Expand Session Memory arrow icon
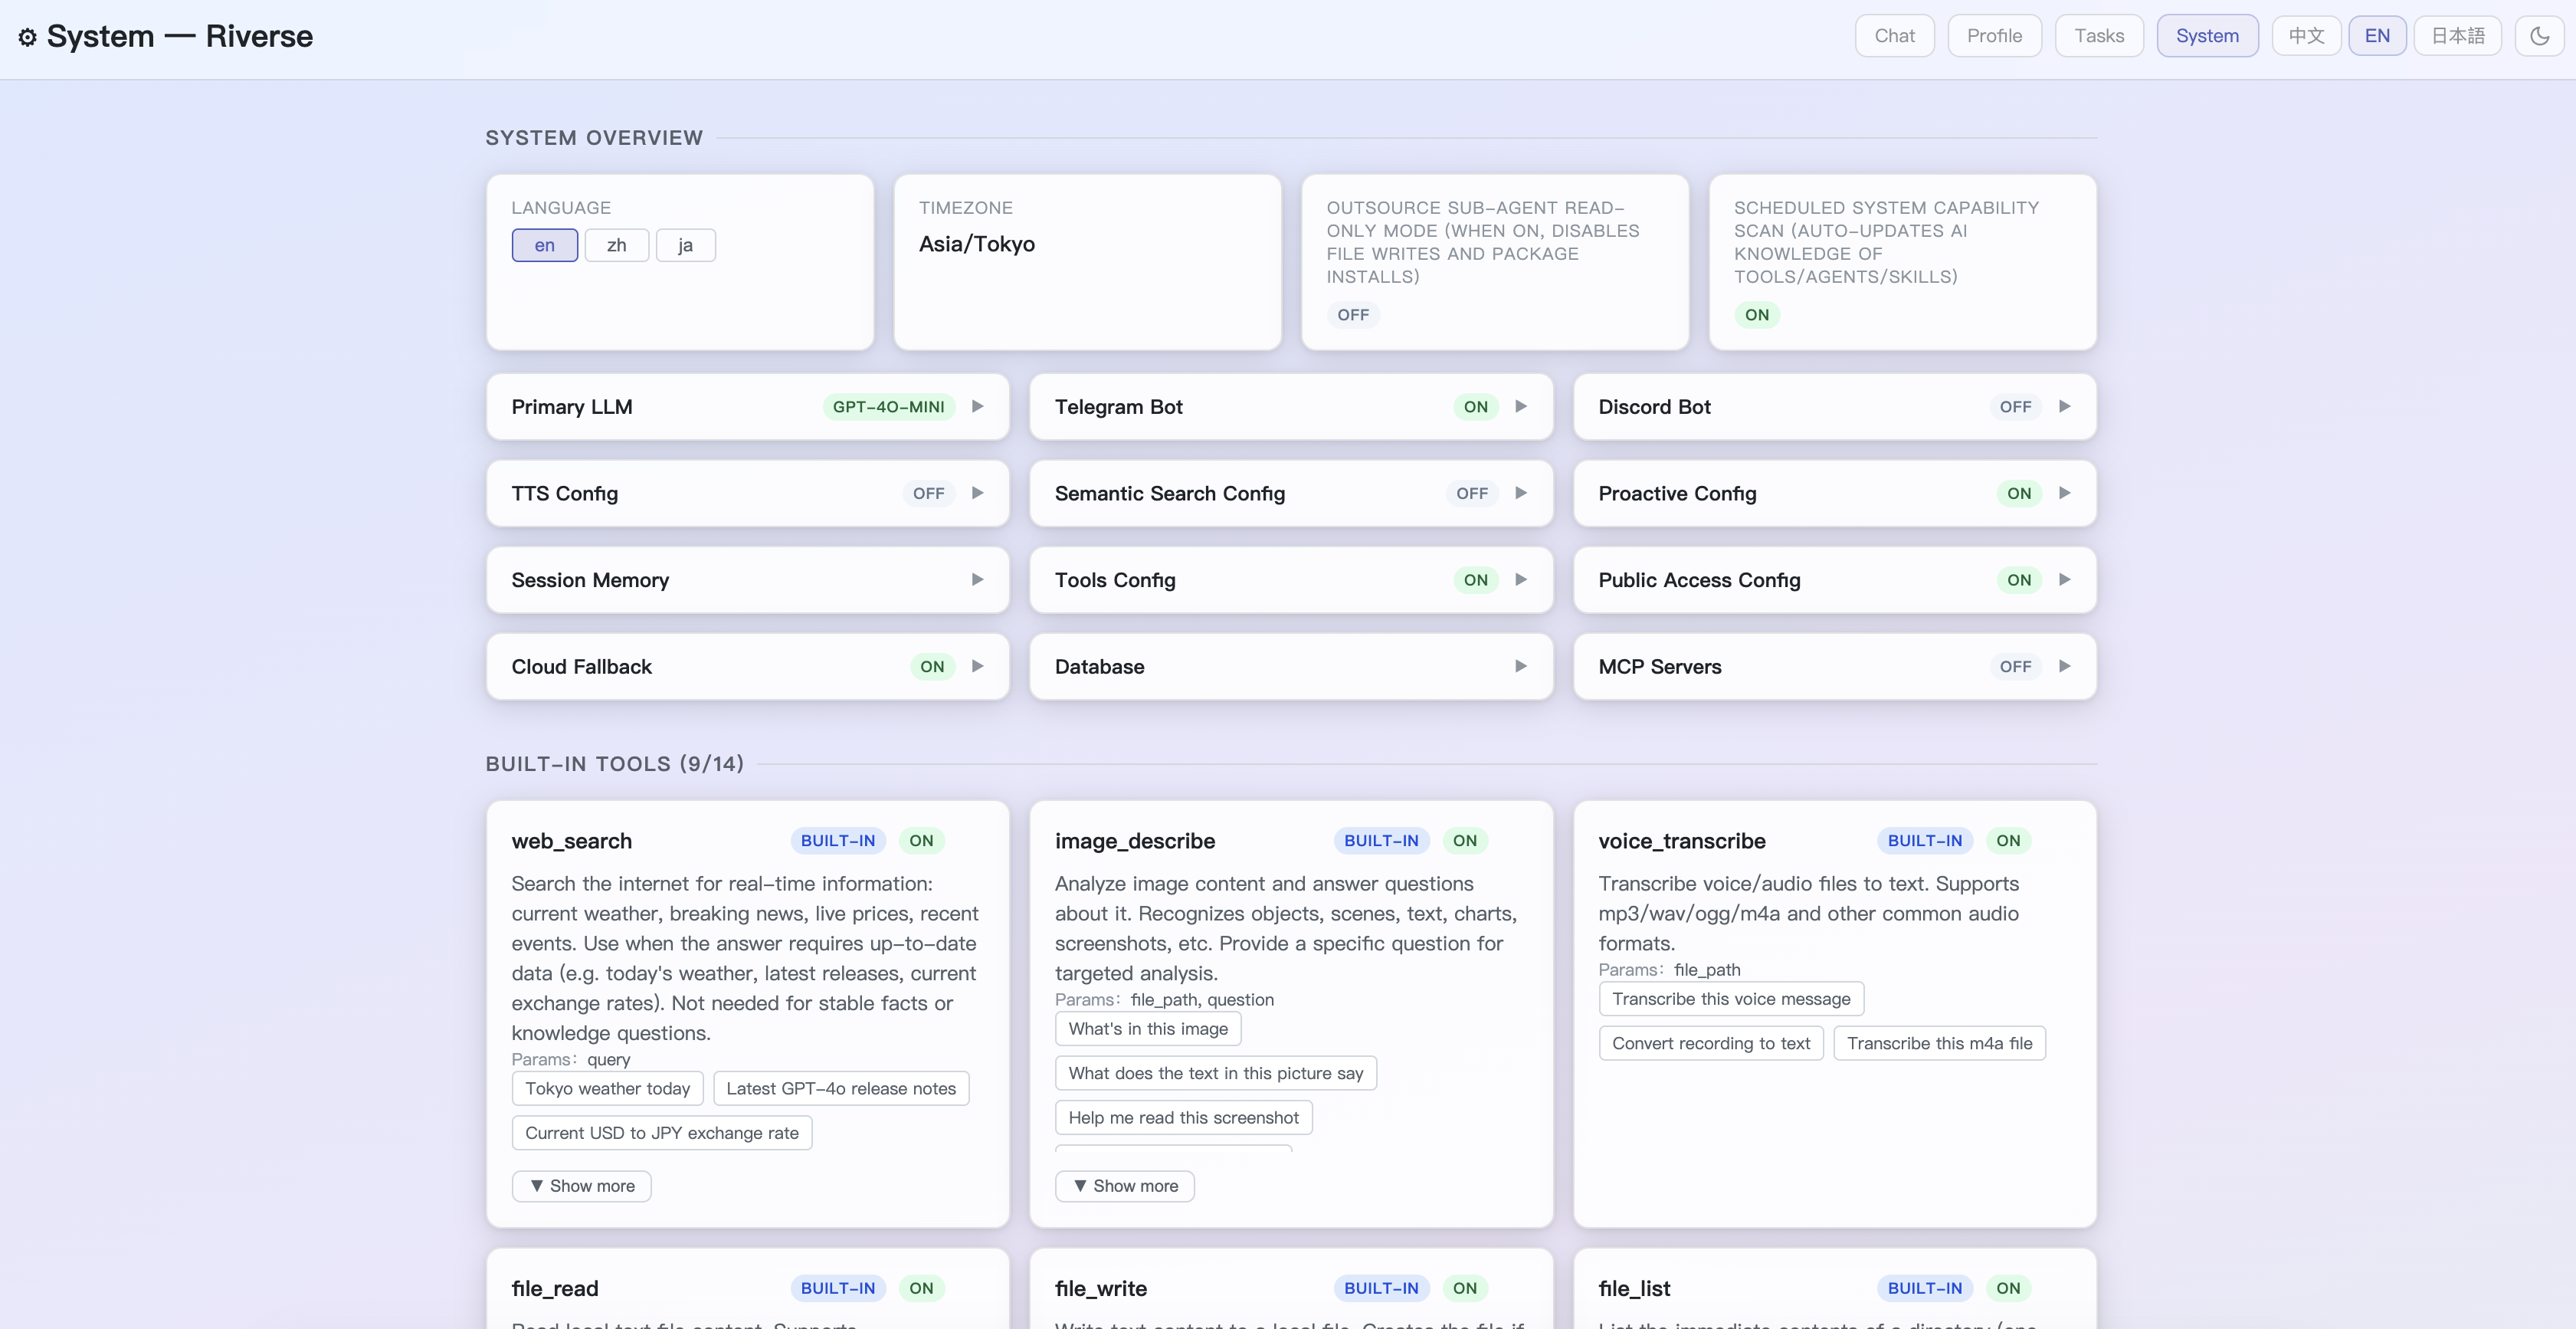This screenshot has width=2576, height=1329. (x=977, y=579)
